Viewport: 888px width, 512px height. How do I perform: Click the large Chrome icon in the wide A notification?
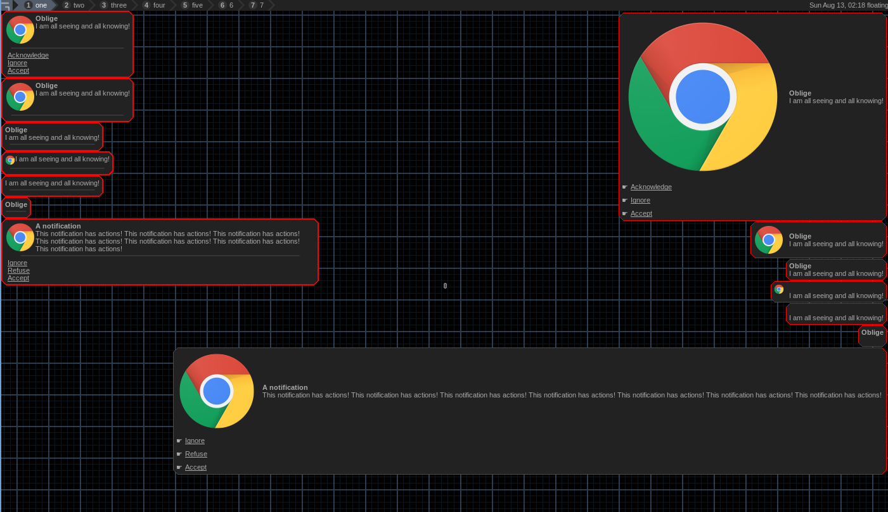click(x=217, y=391)
